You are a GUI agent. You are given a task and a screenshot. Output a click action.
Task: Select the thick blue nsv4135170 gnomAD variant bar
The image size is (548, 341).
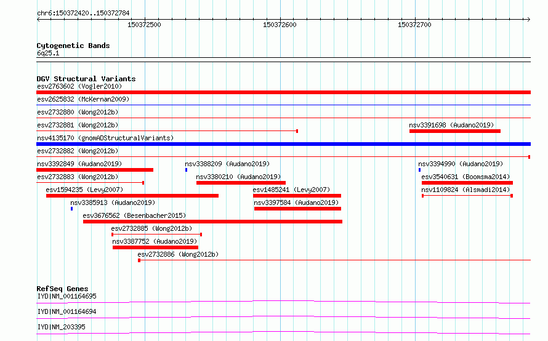pos(283,144)
